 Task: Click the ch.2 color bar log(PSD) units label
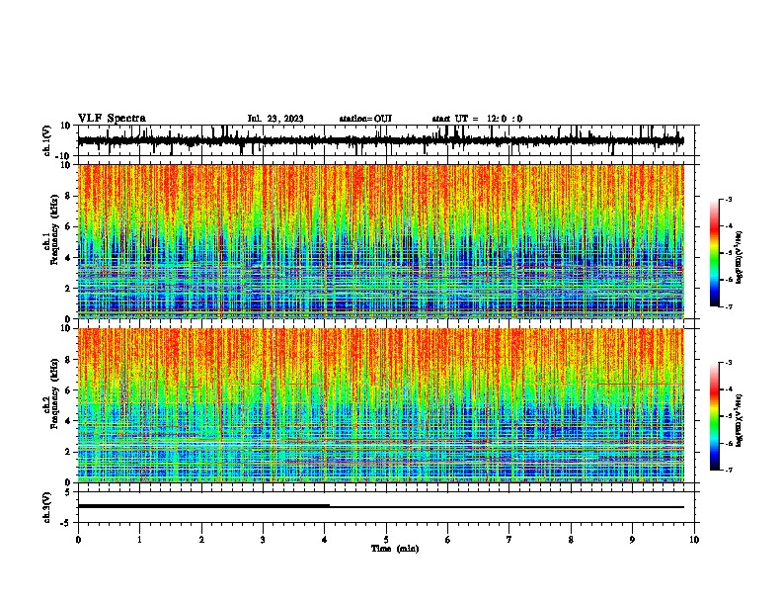739,421
